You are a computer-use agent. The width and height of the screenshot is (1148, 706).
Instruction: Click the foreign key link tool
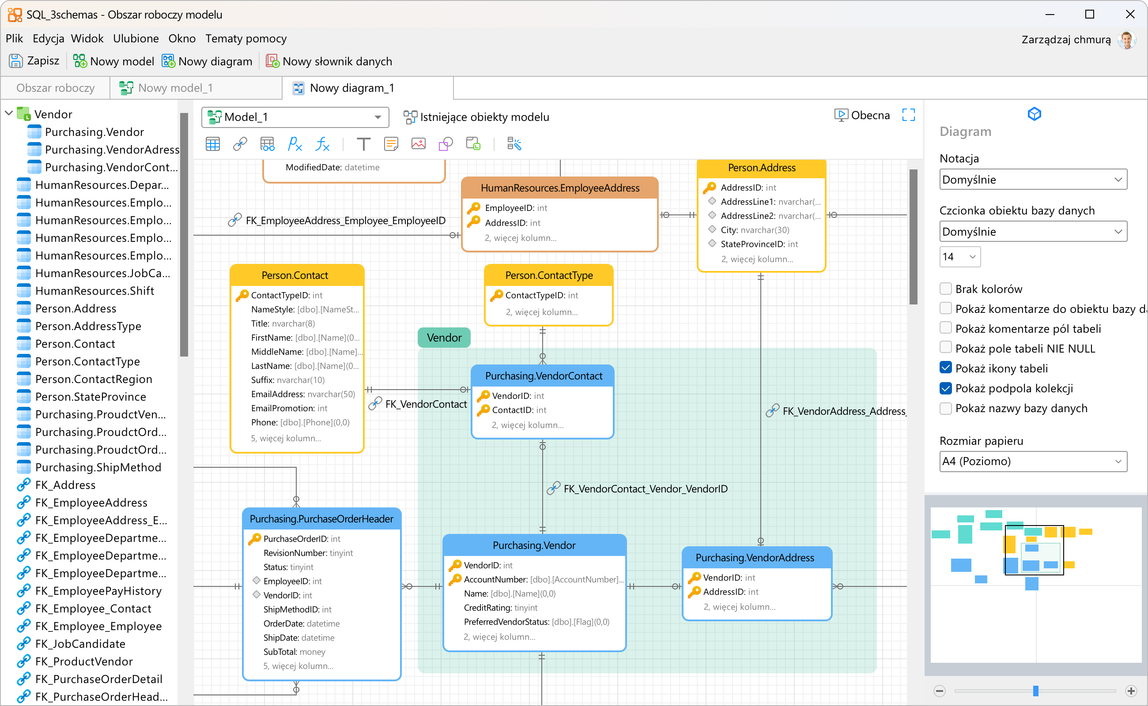pyautogui.click(x=240, y=144)
